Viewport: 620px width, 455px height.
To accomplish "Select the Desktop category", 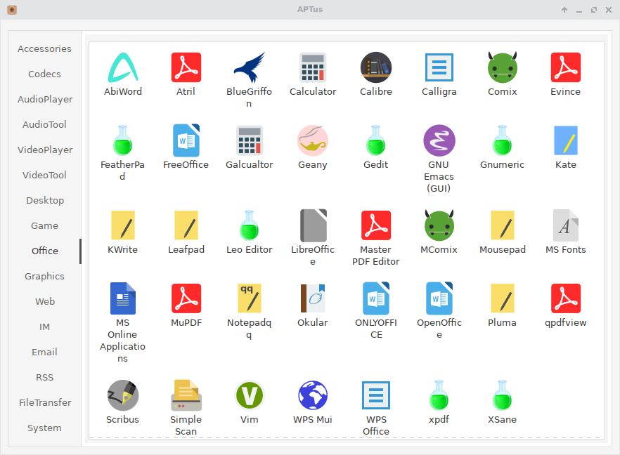I will [45, 200].
